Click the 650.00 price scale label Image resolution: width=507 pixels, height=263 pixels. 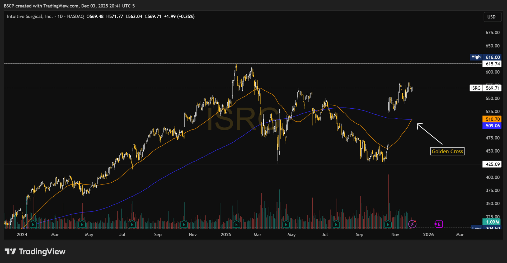(x=493, y=46)
